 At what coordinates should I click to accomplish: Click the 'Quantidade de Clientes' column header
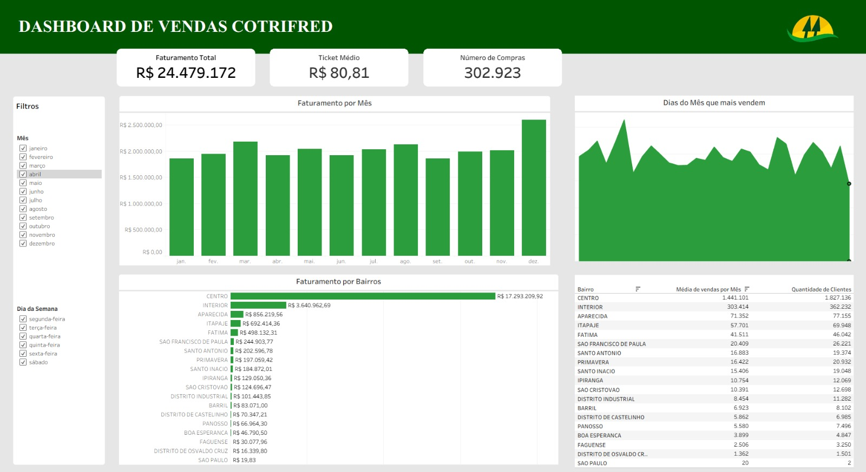(821, 289)
